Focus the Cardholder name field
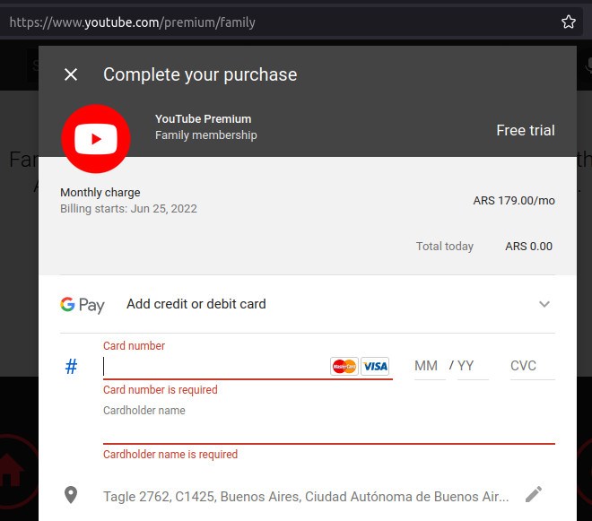Image resolution: width=592 pixels, height=521 pixels. (x=328, y=431)
